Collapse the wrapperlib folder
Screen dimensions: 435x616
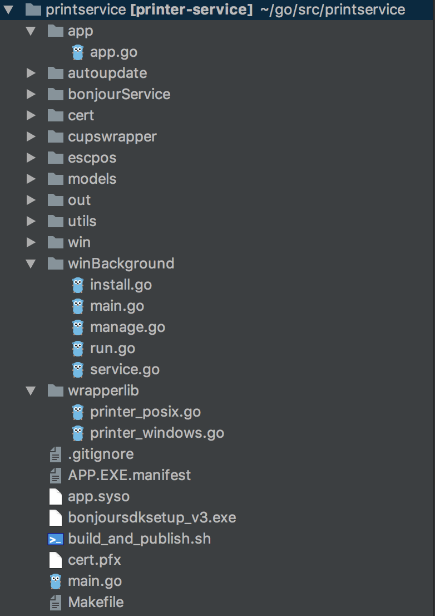(32, 390)
